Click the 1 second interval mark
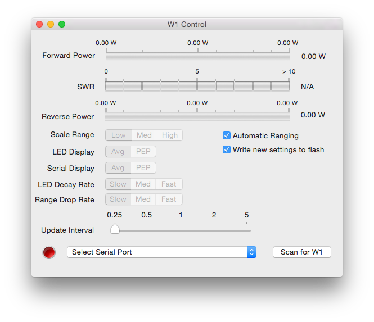Screen dimensions: 374x322 point(181,215)
